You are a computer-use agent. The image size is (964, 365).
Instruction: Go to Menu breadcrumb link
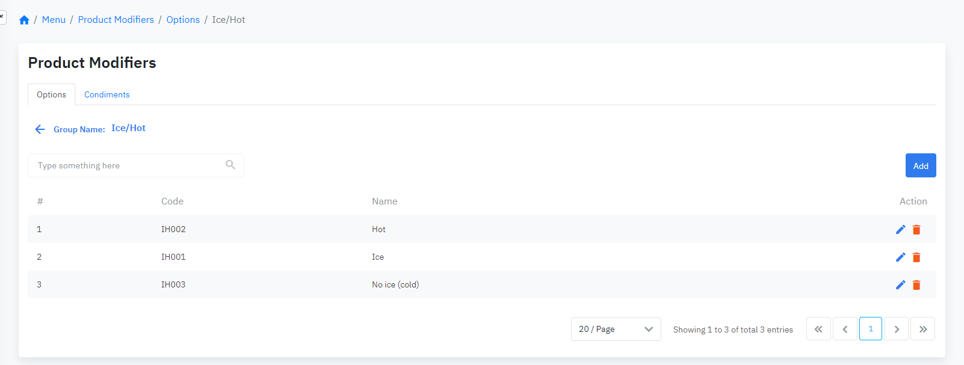point(54,20)
